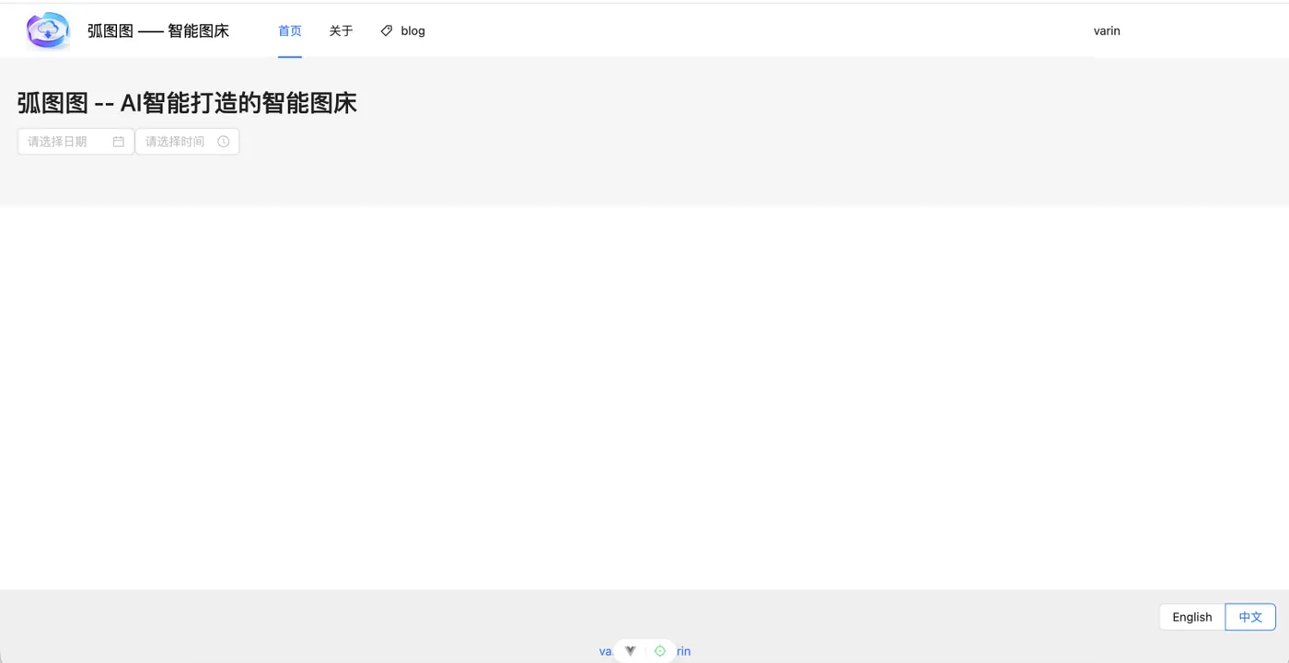Focus the 请选择日期 date field
The width and height of the screenshot is (1289, 663).
click(x=75, y=142)
